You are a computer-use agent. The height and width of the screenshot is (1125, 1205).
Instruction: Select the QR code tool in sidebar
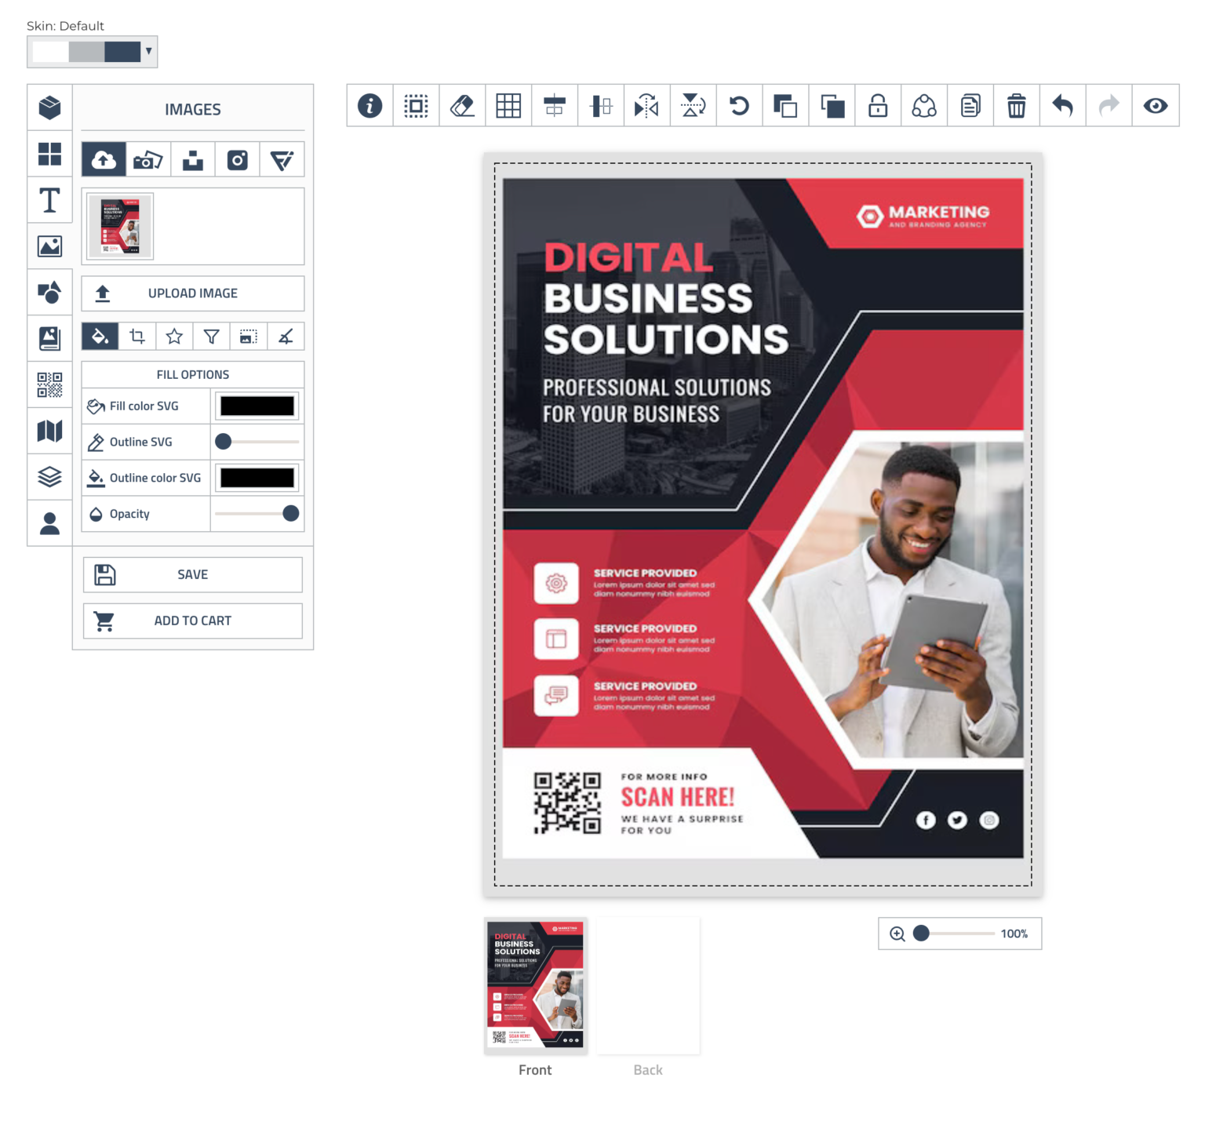point(49,385)
